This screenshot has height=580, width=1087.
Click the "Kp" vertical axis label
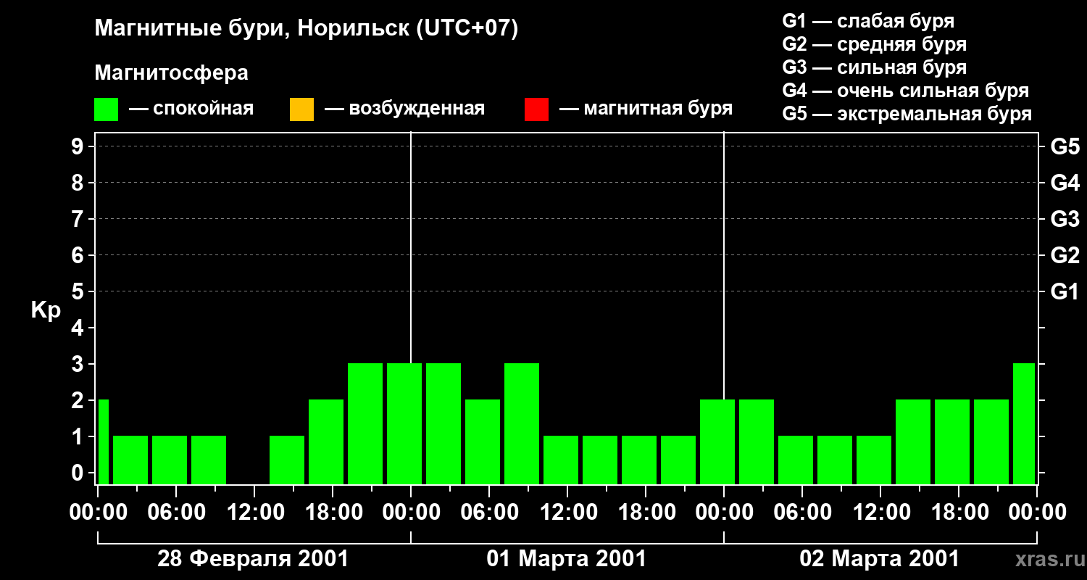(x=46, y=310)
